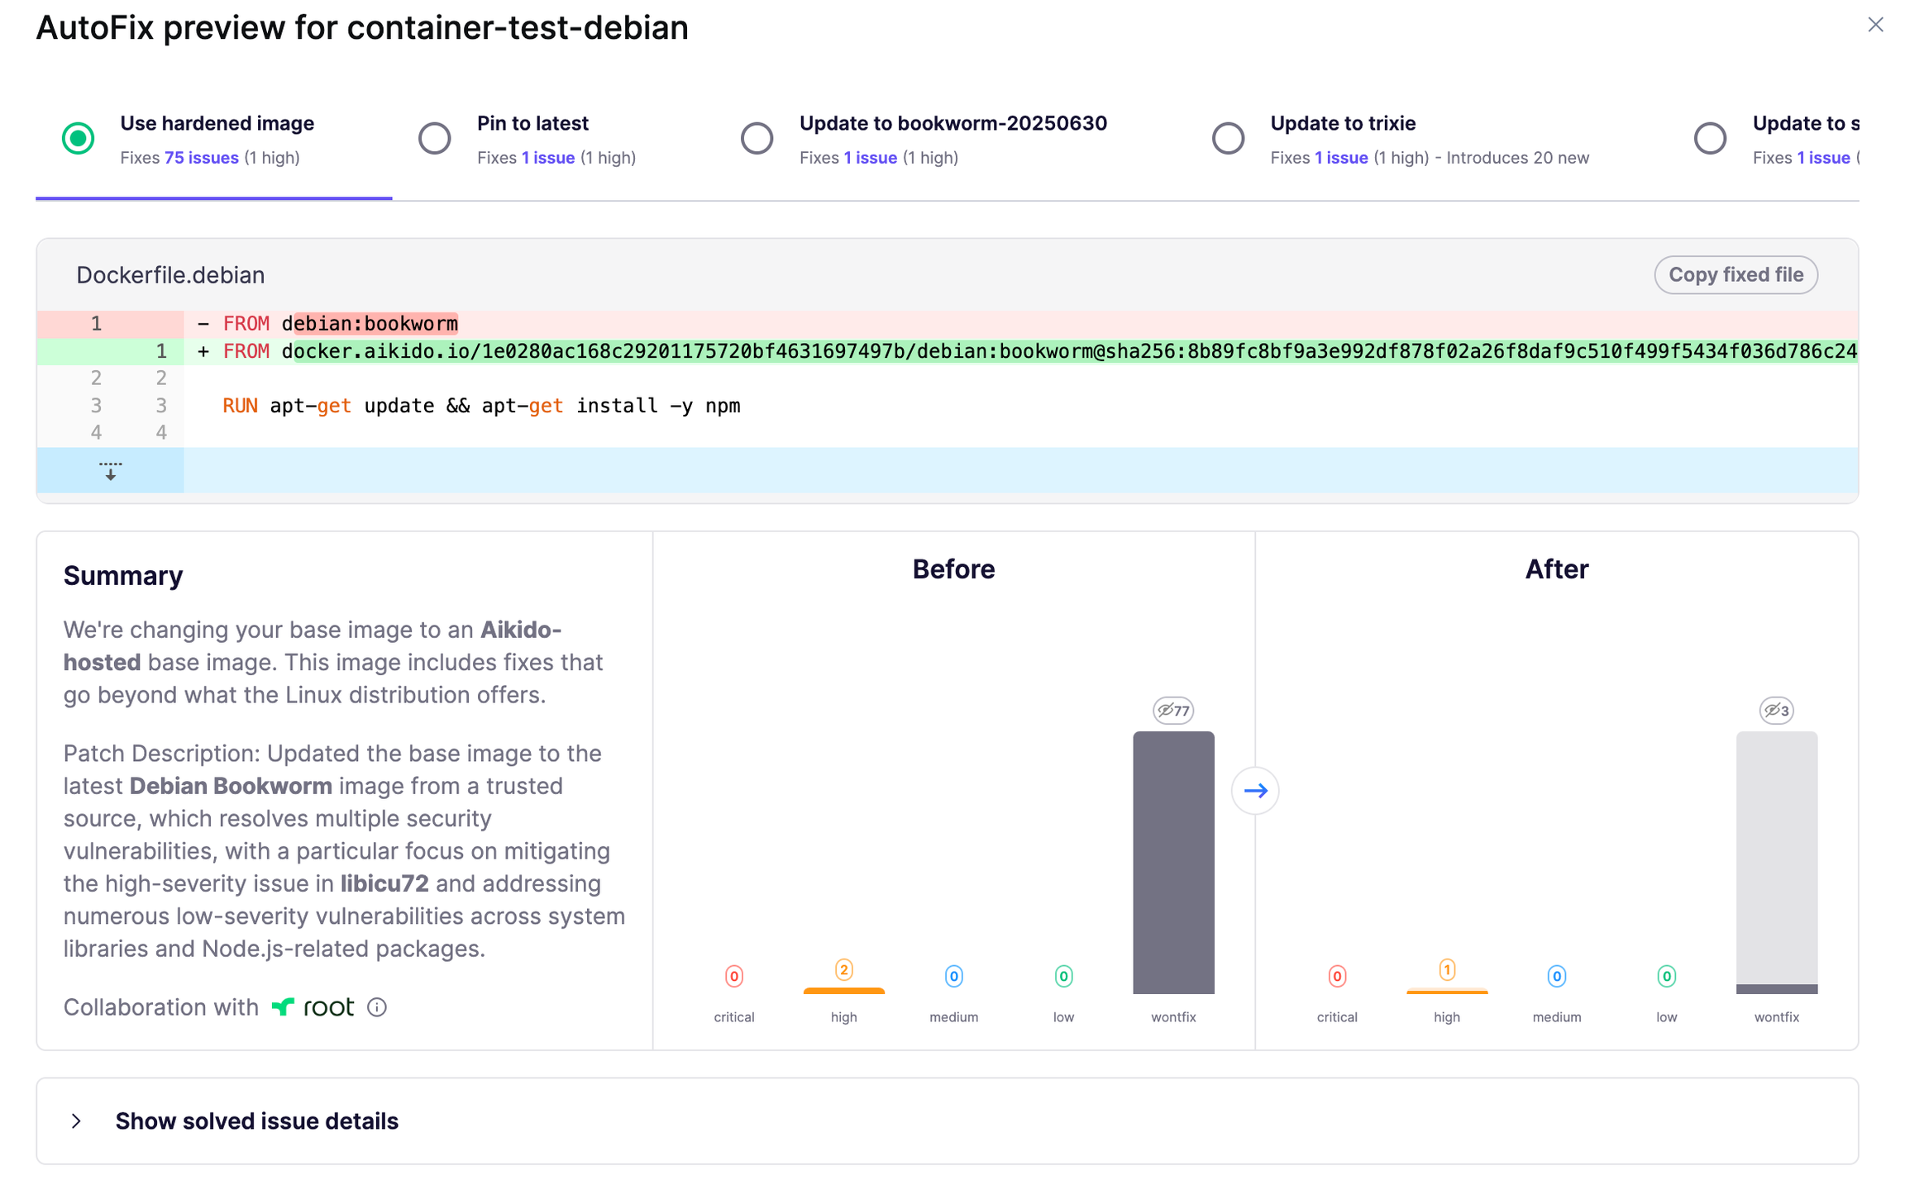
Task: Click the 75 issues link
Action: coord(202,158)
